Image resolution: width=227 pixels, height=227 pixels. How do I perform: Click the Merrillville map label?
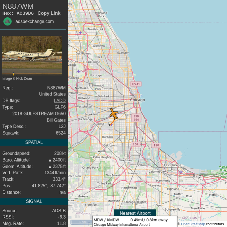coord(198,208)
